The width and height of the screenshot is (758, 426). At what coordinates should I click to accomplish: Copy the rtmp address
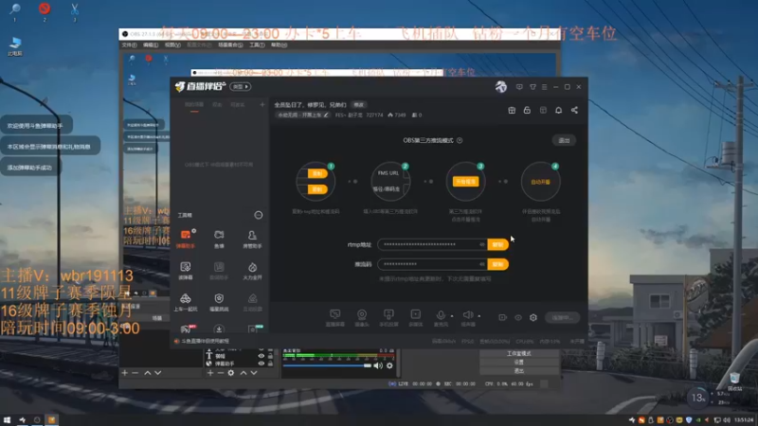pyautogui.click(x=497, y=244)
